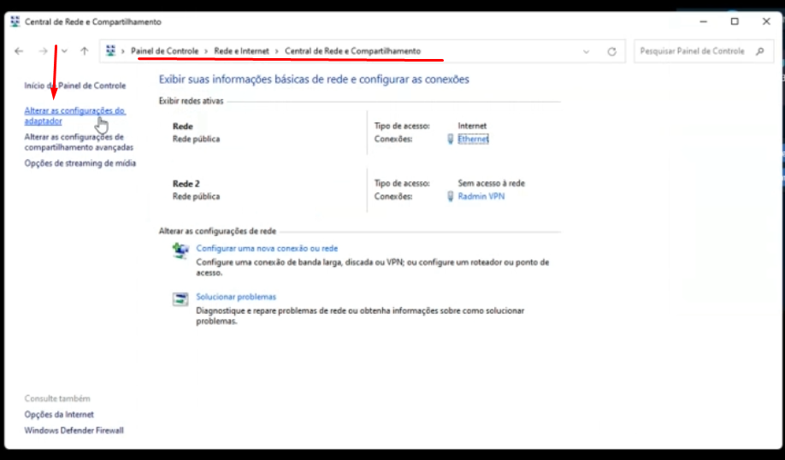
Task: Expand the address bar history dropdown
Action: tap(586, 51)
